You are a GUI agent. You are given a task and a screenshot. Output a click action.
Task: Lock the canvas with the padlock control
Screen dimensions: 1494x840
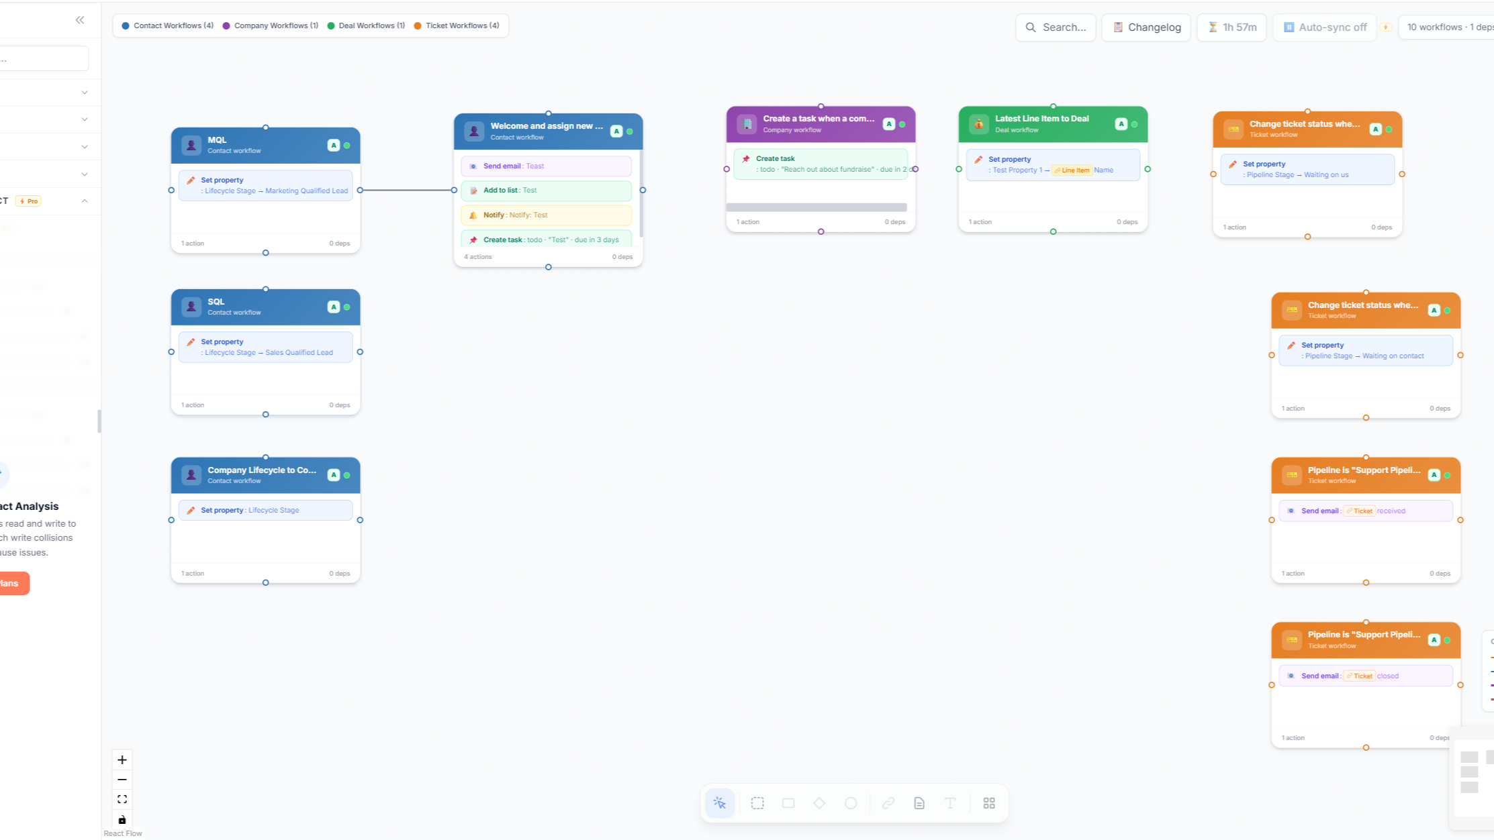[122, 819]
